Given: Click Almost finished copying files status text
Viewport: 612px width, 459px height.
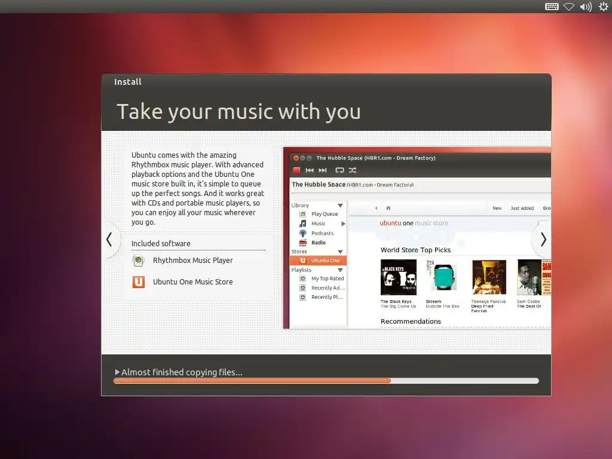Looking at the screenshot, I should pyautogui.click(x=182, y=372).
